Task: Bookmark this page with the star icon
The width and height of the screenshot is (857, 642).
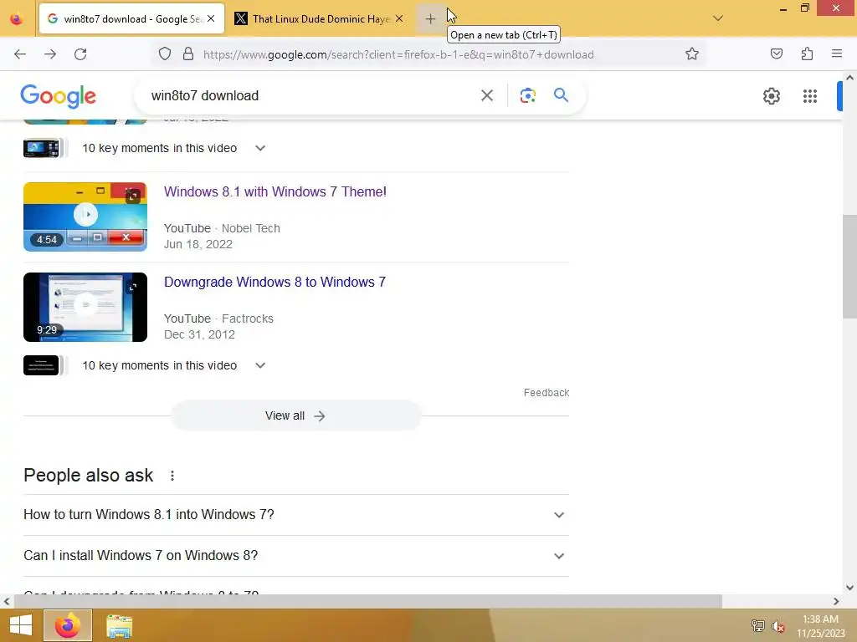Action: point(692,54)
